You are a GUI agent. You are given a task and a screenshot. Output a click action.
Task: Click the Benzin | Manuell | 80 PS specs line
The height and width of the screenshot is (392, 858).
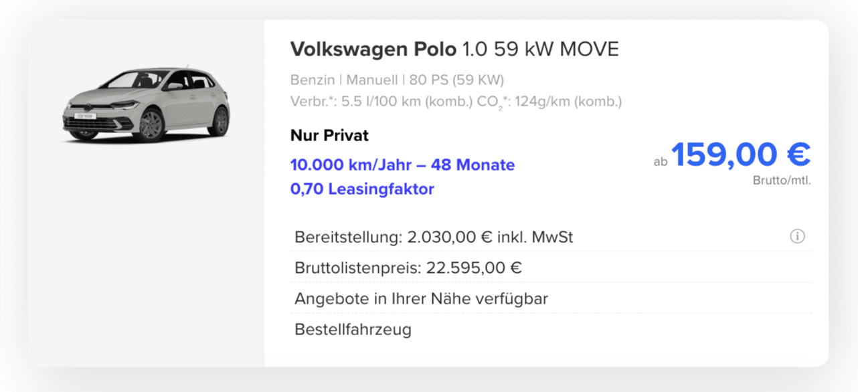397,80
